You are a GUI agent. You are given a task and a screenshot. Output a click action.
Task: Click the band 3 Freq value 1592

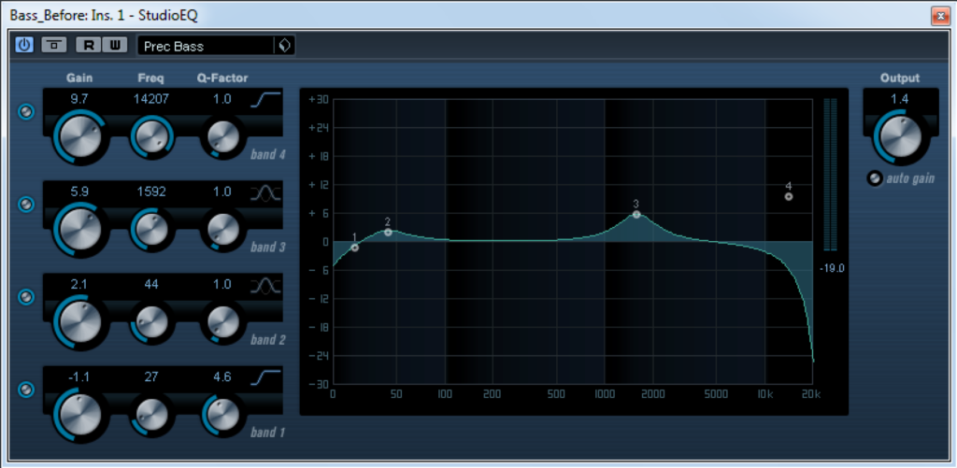click(150, 191)
